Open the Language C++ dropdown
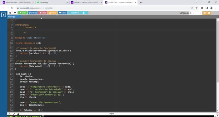 click(x=196, y=13)
